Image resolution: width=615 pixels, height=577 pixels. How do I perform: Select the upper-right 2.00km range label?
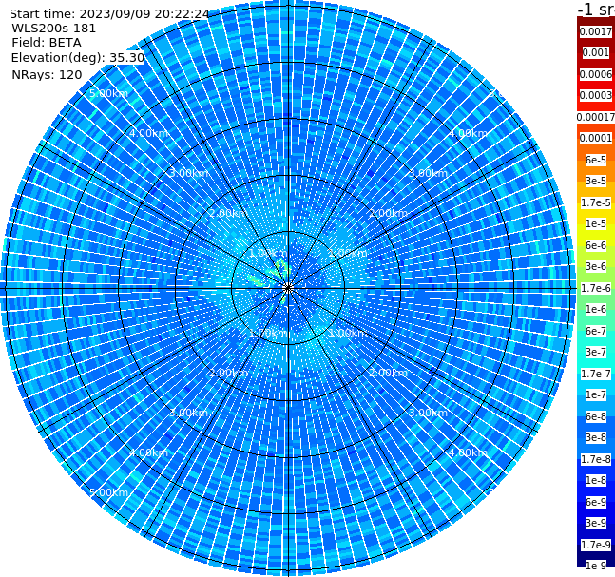[x=388, y=213]
